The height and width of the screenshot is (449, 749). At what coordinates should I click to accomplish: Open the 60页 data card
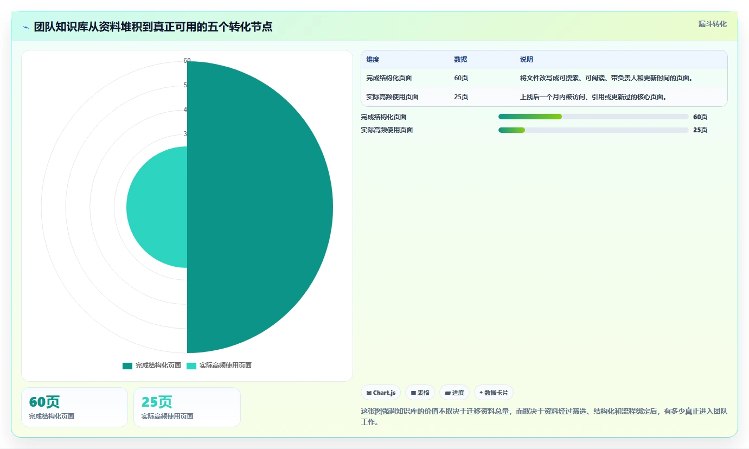74,407
